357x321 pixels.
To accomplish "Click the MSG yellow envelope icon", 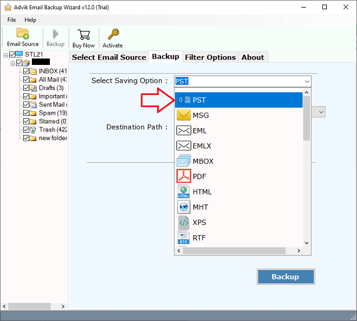I will tap(184, 115).
